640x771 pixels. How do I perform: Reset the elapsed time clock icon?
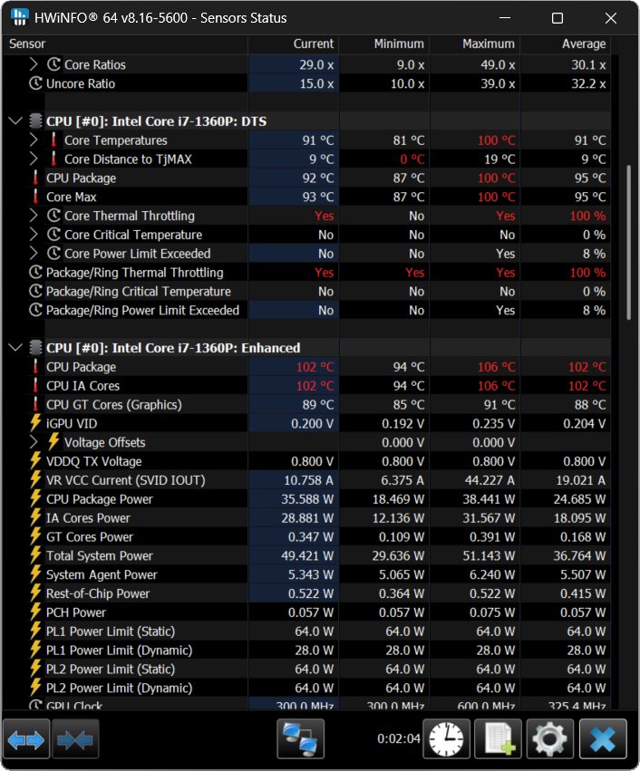[x=451, y=739]
